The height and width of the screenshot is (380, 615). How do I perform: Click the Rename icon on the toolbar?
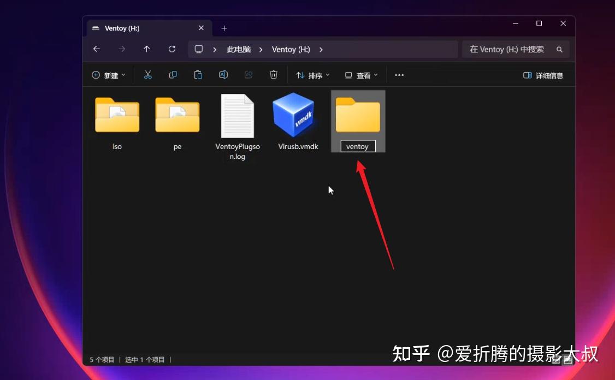pyautogui.click(x=223, y=75)
